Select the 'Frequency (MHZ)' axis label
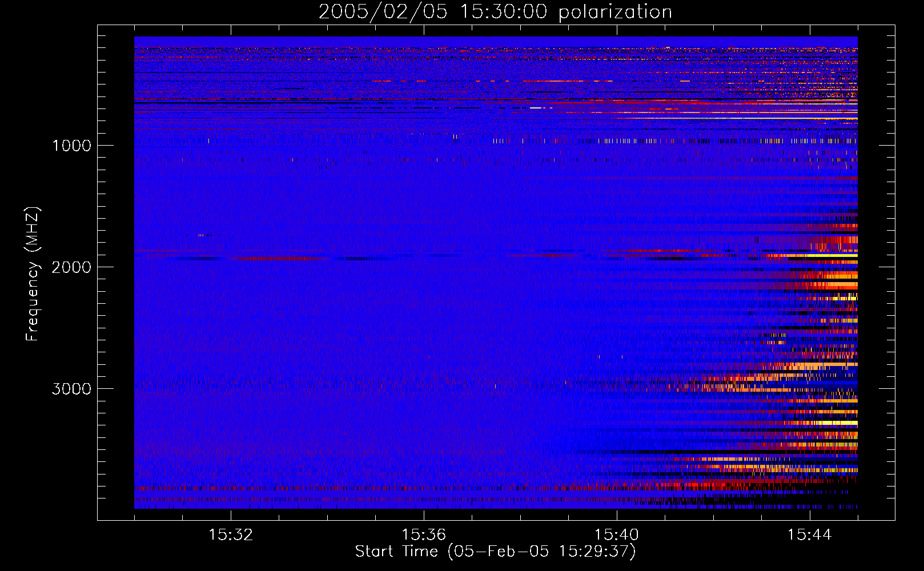The image size is (924, 571). (33, 274)
